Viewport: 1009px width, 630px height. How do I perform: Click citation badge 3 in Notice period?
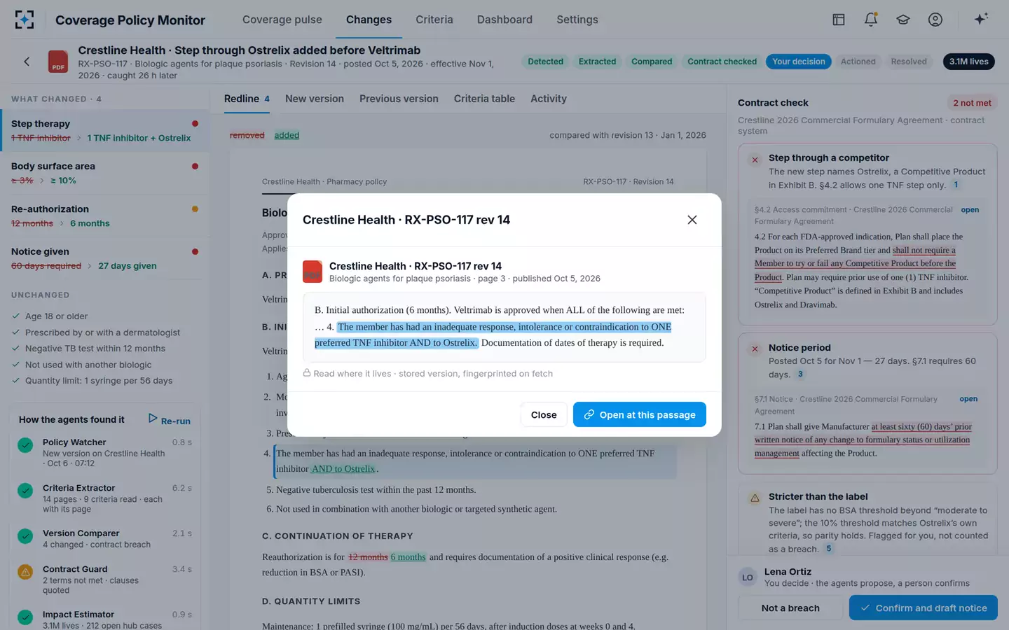click(800, 374)
